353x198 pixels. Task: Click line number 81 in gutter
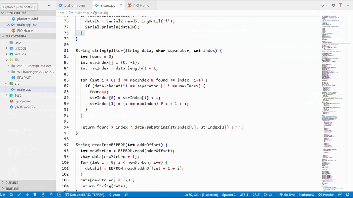[66, 51]
